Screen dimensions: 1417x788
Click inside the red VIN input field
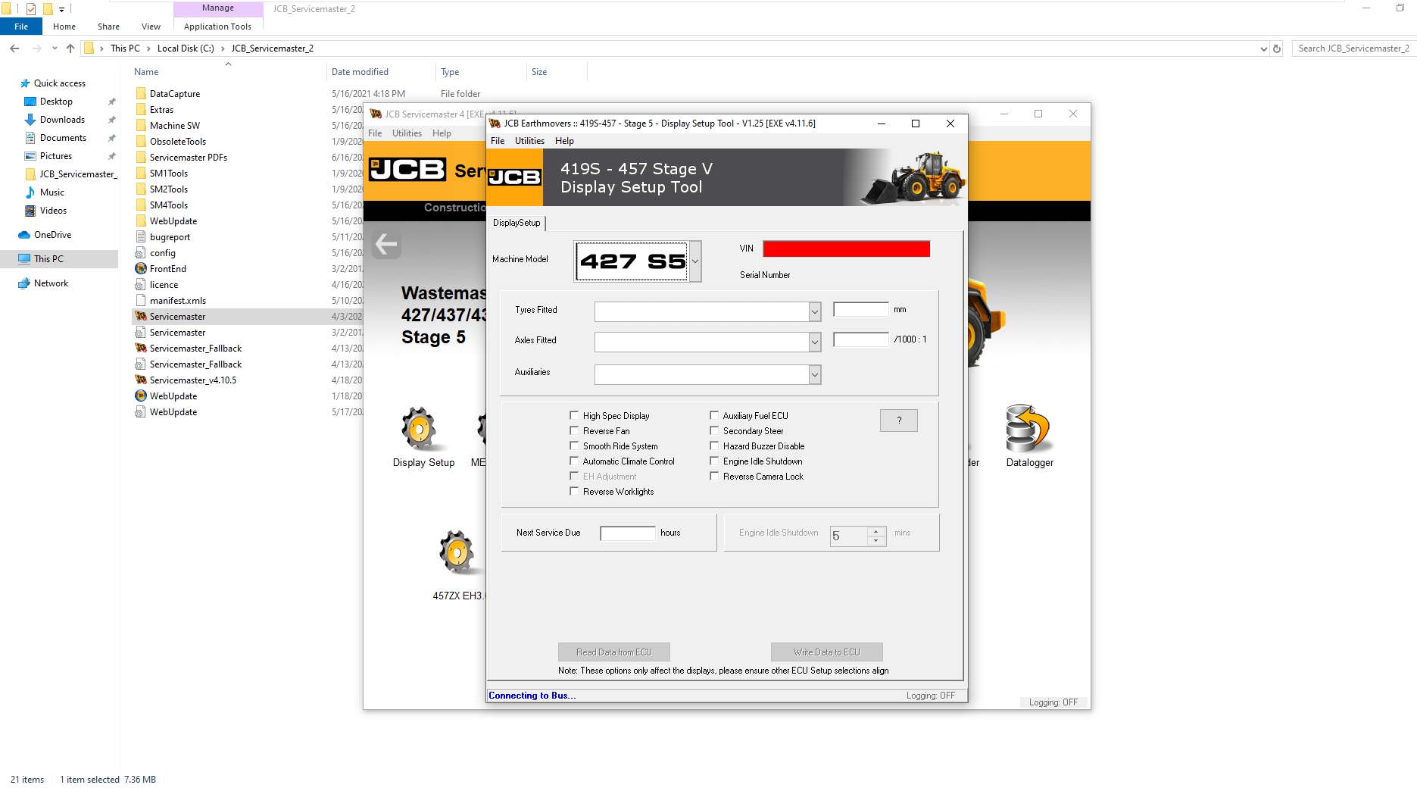pyautogui.click(x=845, y=249)
